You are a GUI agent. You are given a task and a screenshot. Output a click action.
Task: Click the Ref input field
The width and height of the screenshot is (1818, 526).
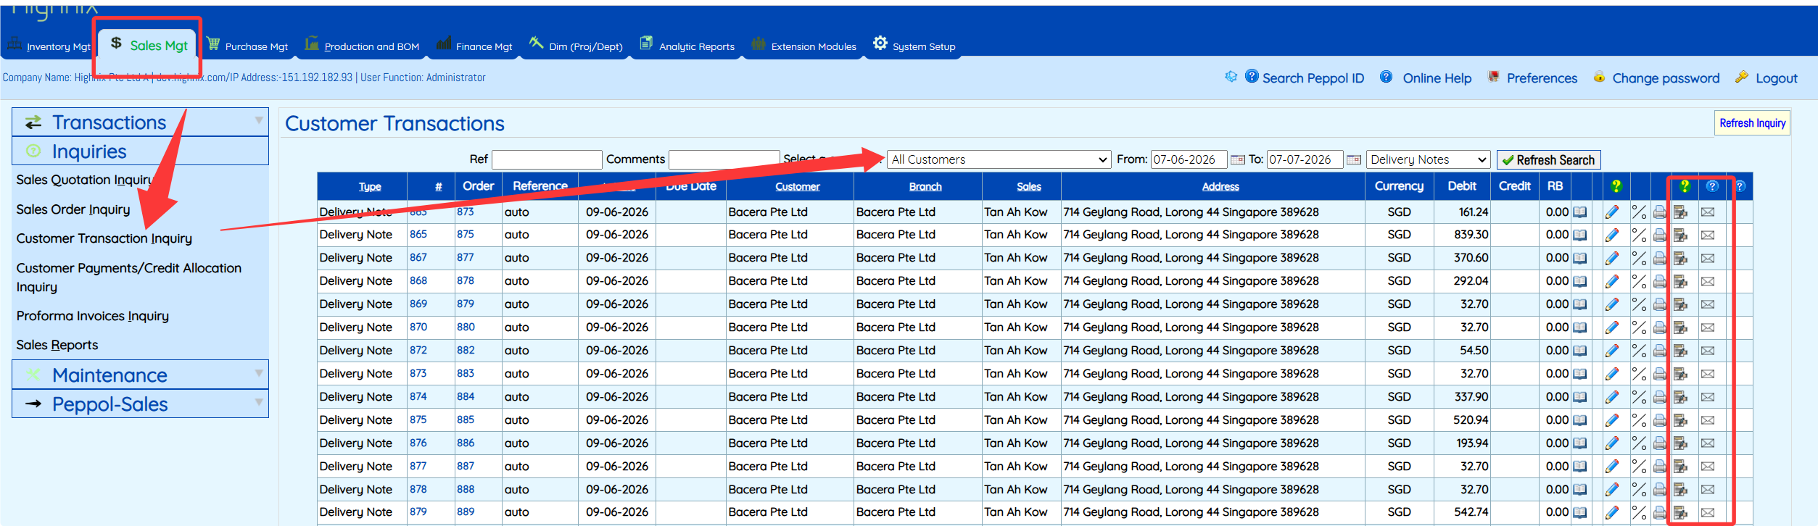click(547, 159)
